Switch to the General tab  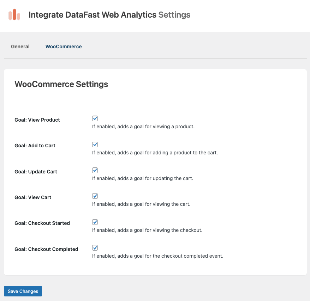coord(20,46)
